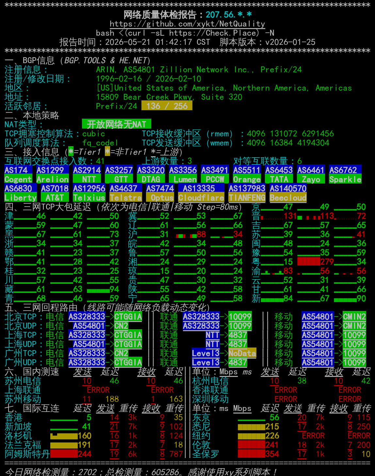Click the AS6461 Zayo block

[311, 175]
